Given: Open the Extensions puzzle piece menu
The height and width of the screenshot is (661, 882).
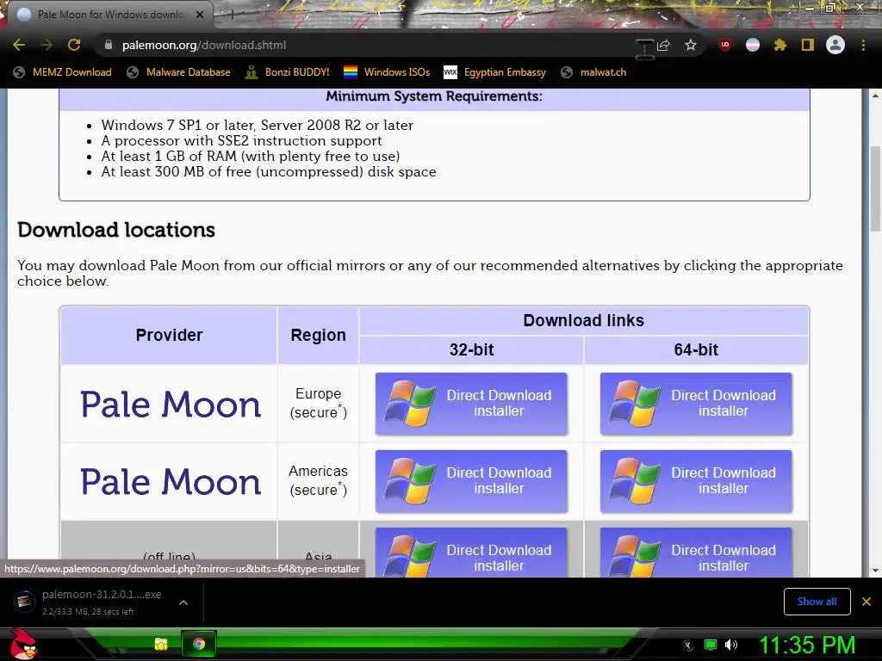Looking at the screenshot, I should [x=780, y=45].
